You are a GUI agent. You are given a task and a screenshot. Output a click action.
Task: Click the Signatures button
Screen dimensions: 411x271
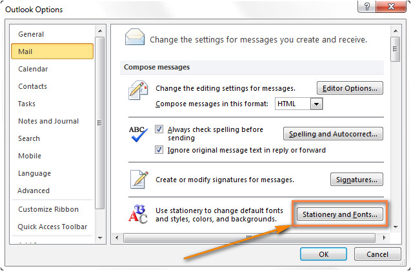[x=356, y=180]
